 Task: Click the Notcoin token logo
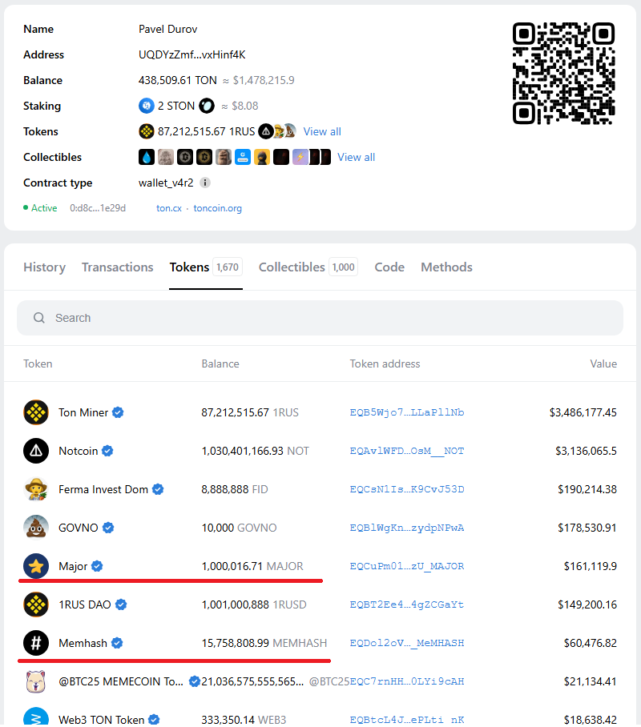(36, 451)
